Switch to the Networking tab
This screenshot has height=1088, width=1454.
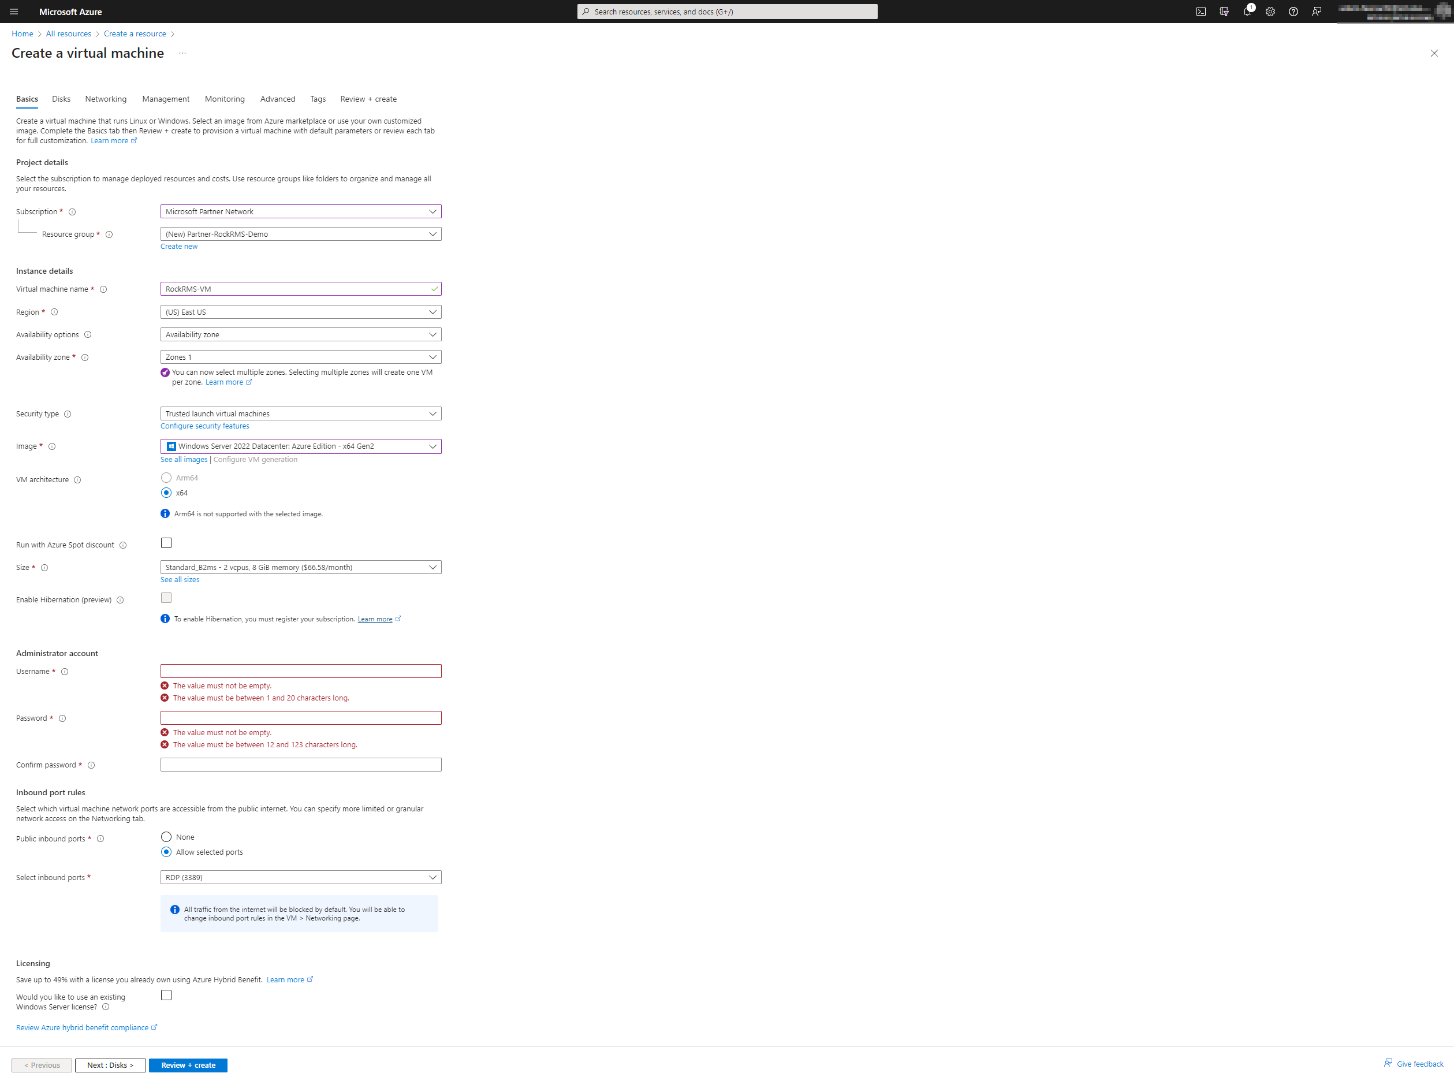[105, 99]
